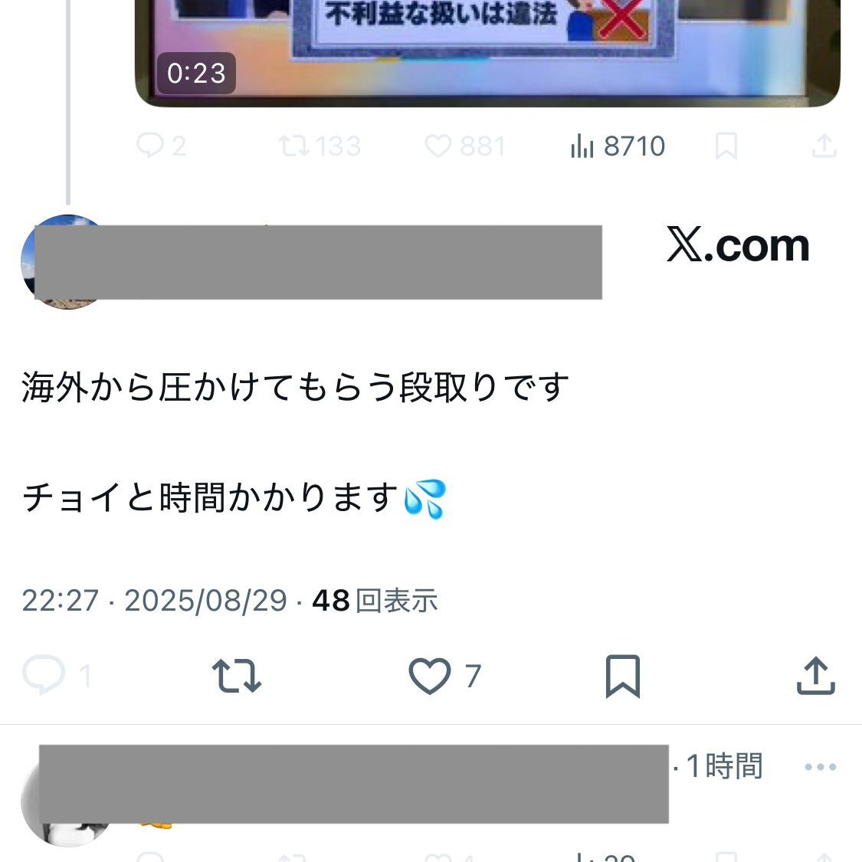Reply to the main post with 1 reply
Screen dimensions: 862x862
tap(56, 676)
